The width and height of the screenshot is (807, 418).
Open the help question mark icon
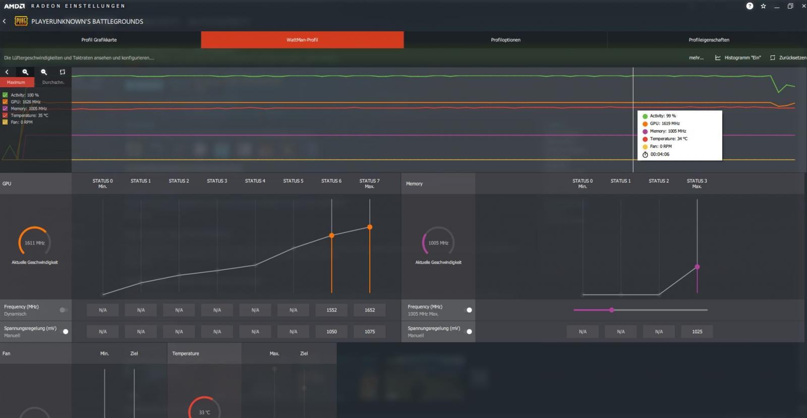coord(750,6)
